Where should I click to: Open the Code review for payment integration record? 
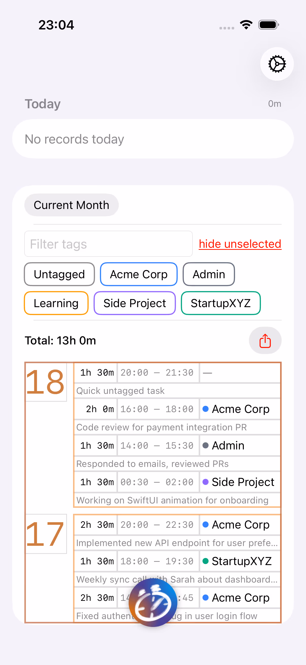[x=177, y=427]
